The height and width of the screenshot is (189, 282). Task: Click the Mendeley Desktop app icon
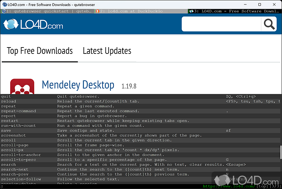pos(22,86)
